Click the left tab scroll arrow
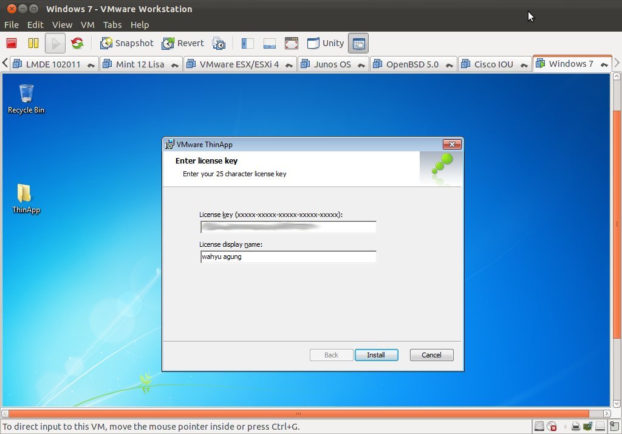 click(5, 63)
